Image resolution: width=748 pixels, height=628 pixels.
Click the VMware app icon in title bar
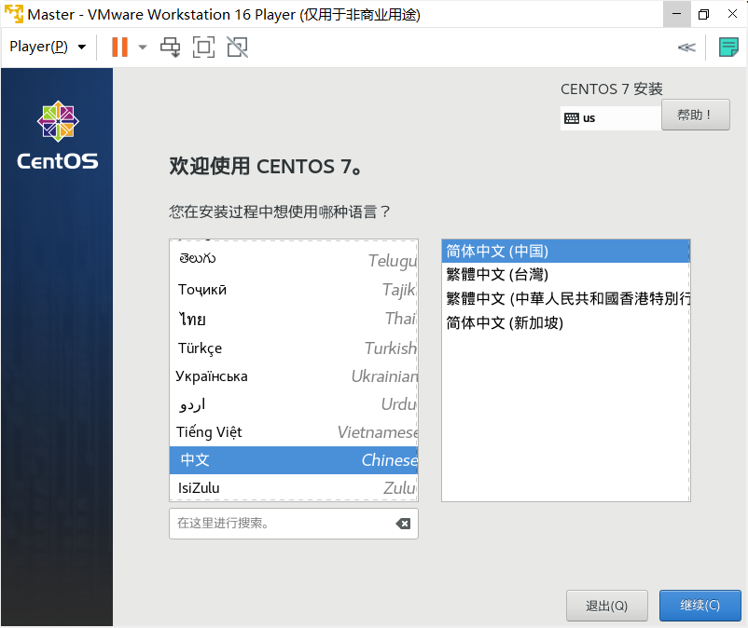tap(13, 14)
